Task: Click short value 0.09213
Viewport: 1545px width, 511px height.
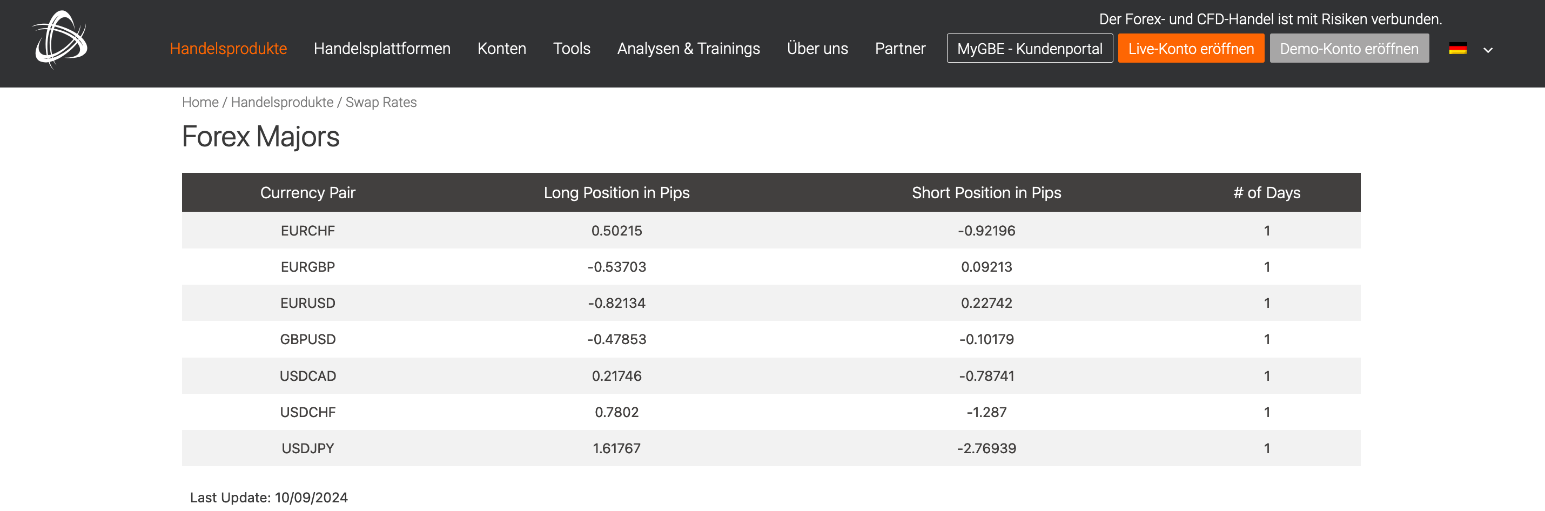Action: tap(986, 267)
